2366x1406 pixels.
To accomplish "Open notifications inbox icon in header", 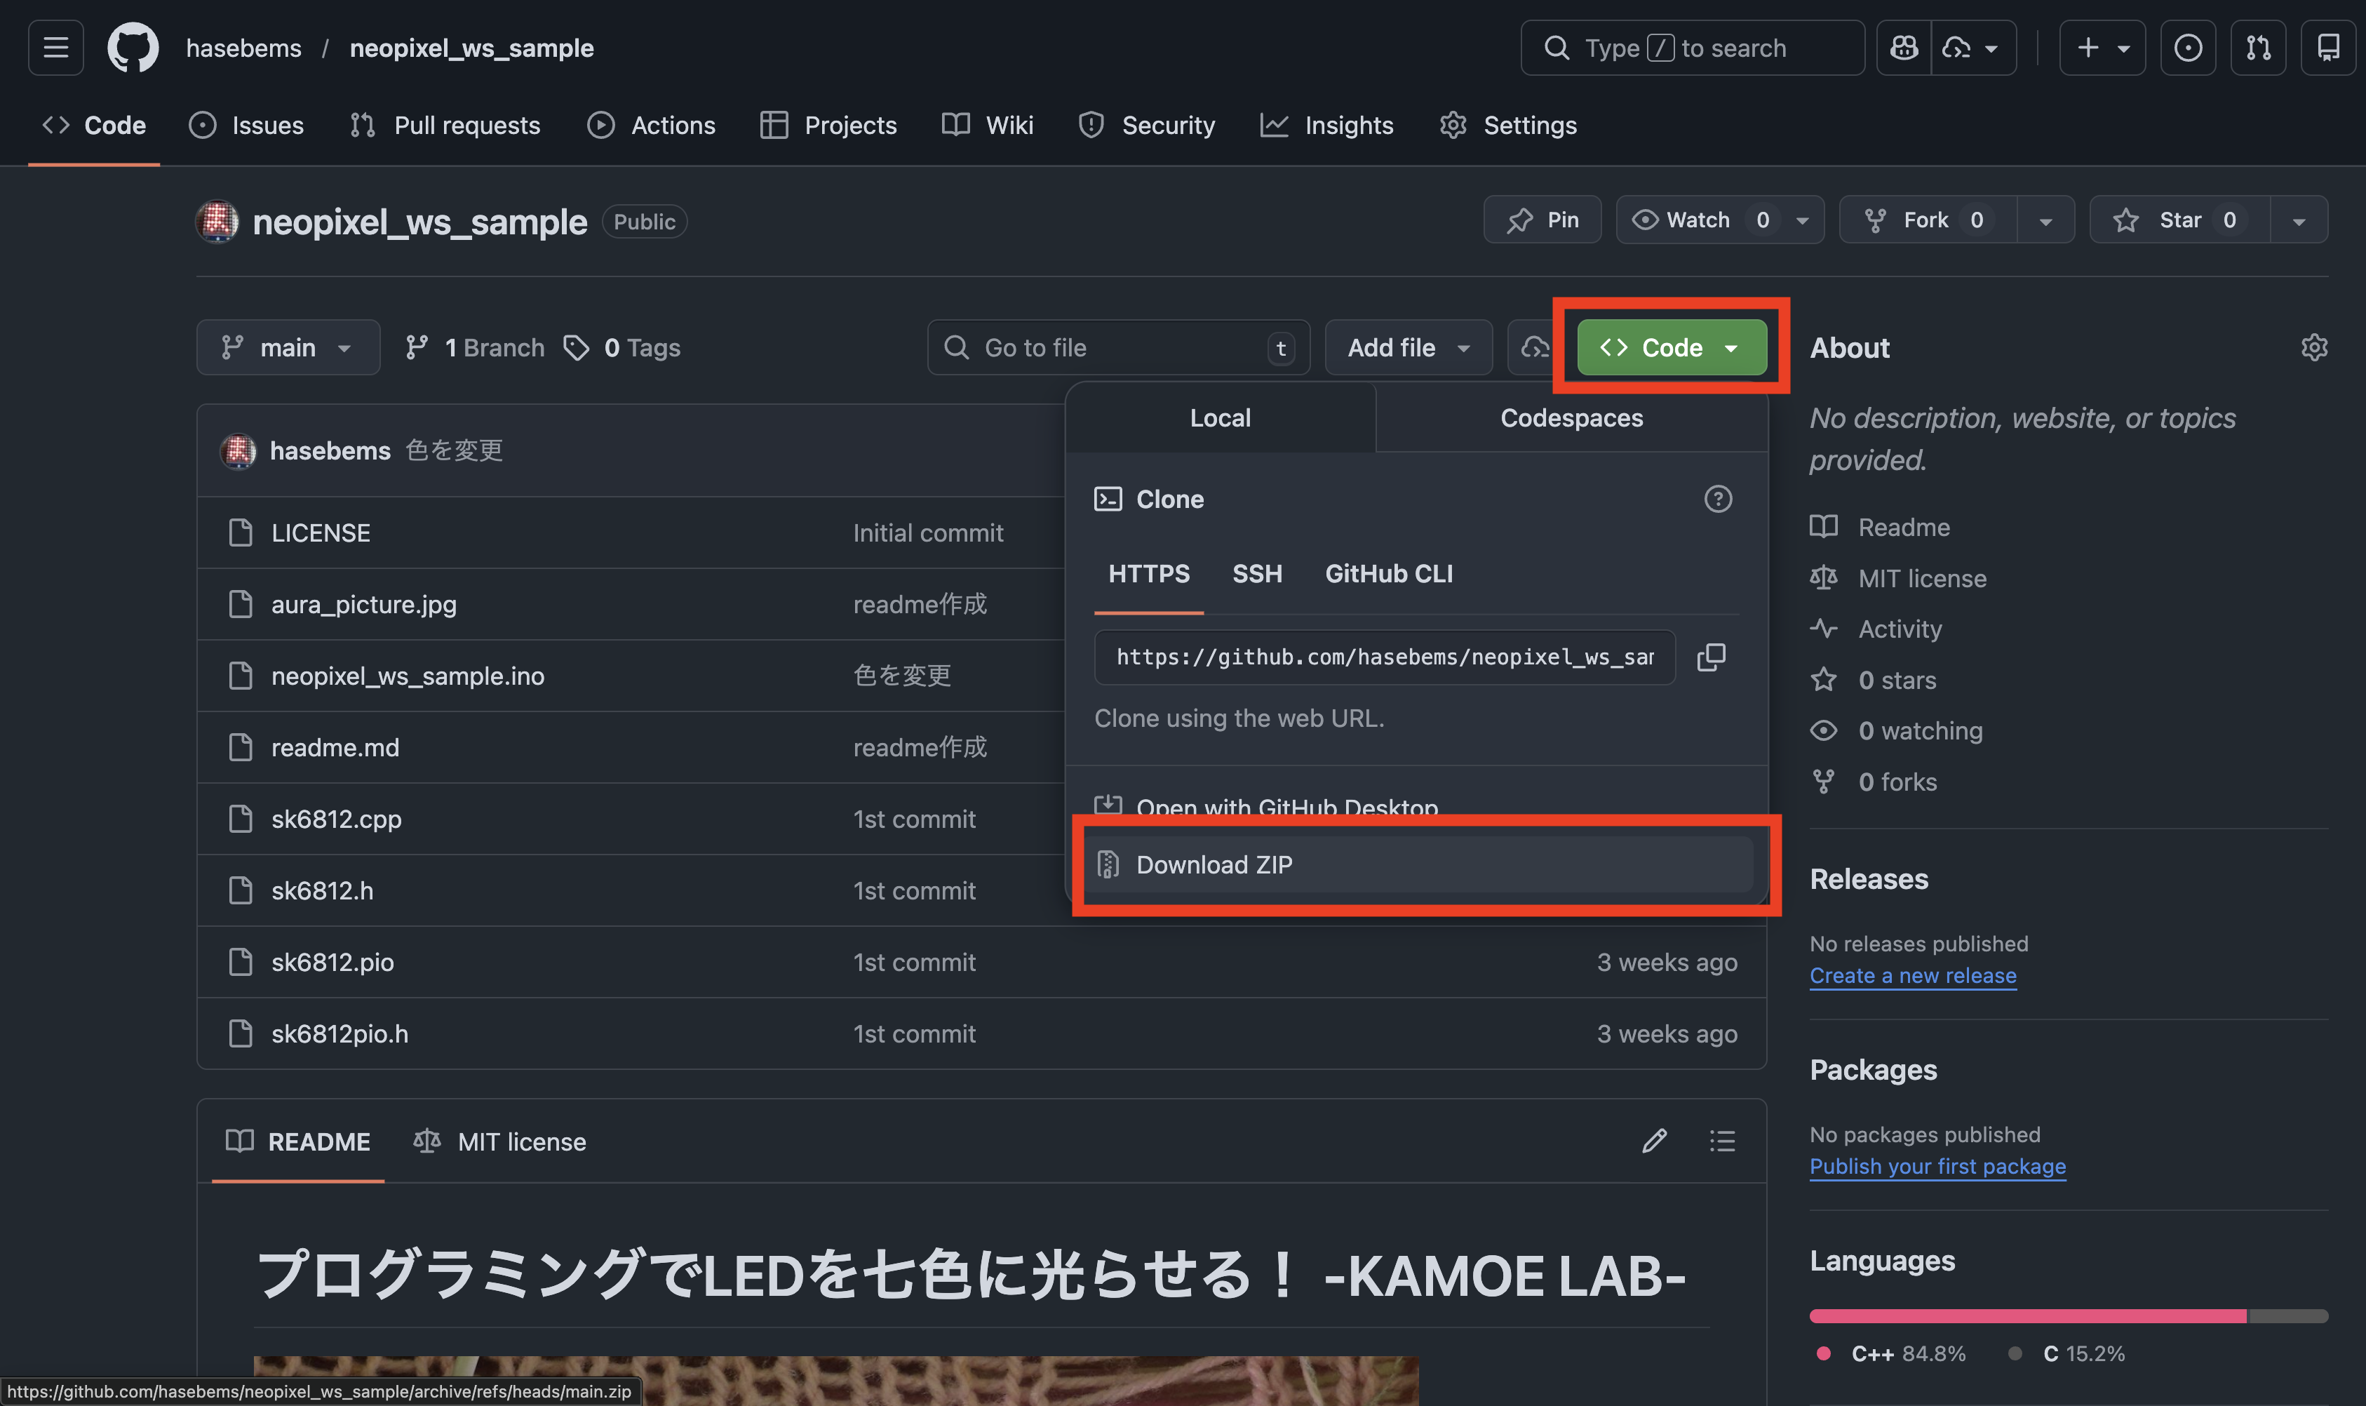I will [2327, 48].
